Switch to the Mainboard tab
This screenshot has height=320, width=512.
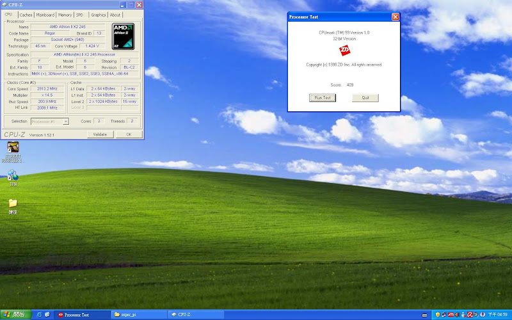[45, 14]
